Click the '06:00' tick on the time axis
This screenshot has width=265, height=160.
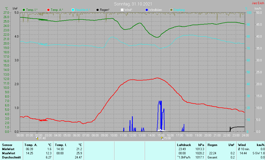[76, 135]
